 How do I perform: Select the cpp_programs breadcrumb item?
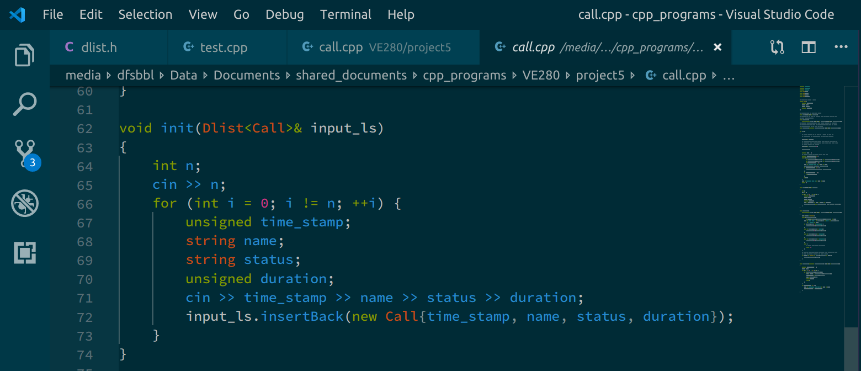464,75
